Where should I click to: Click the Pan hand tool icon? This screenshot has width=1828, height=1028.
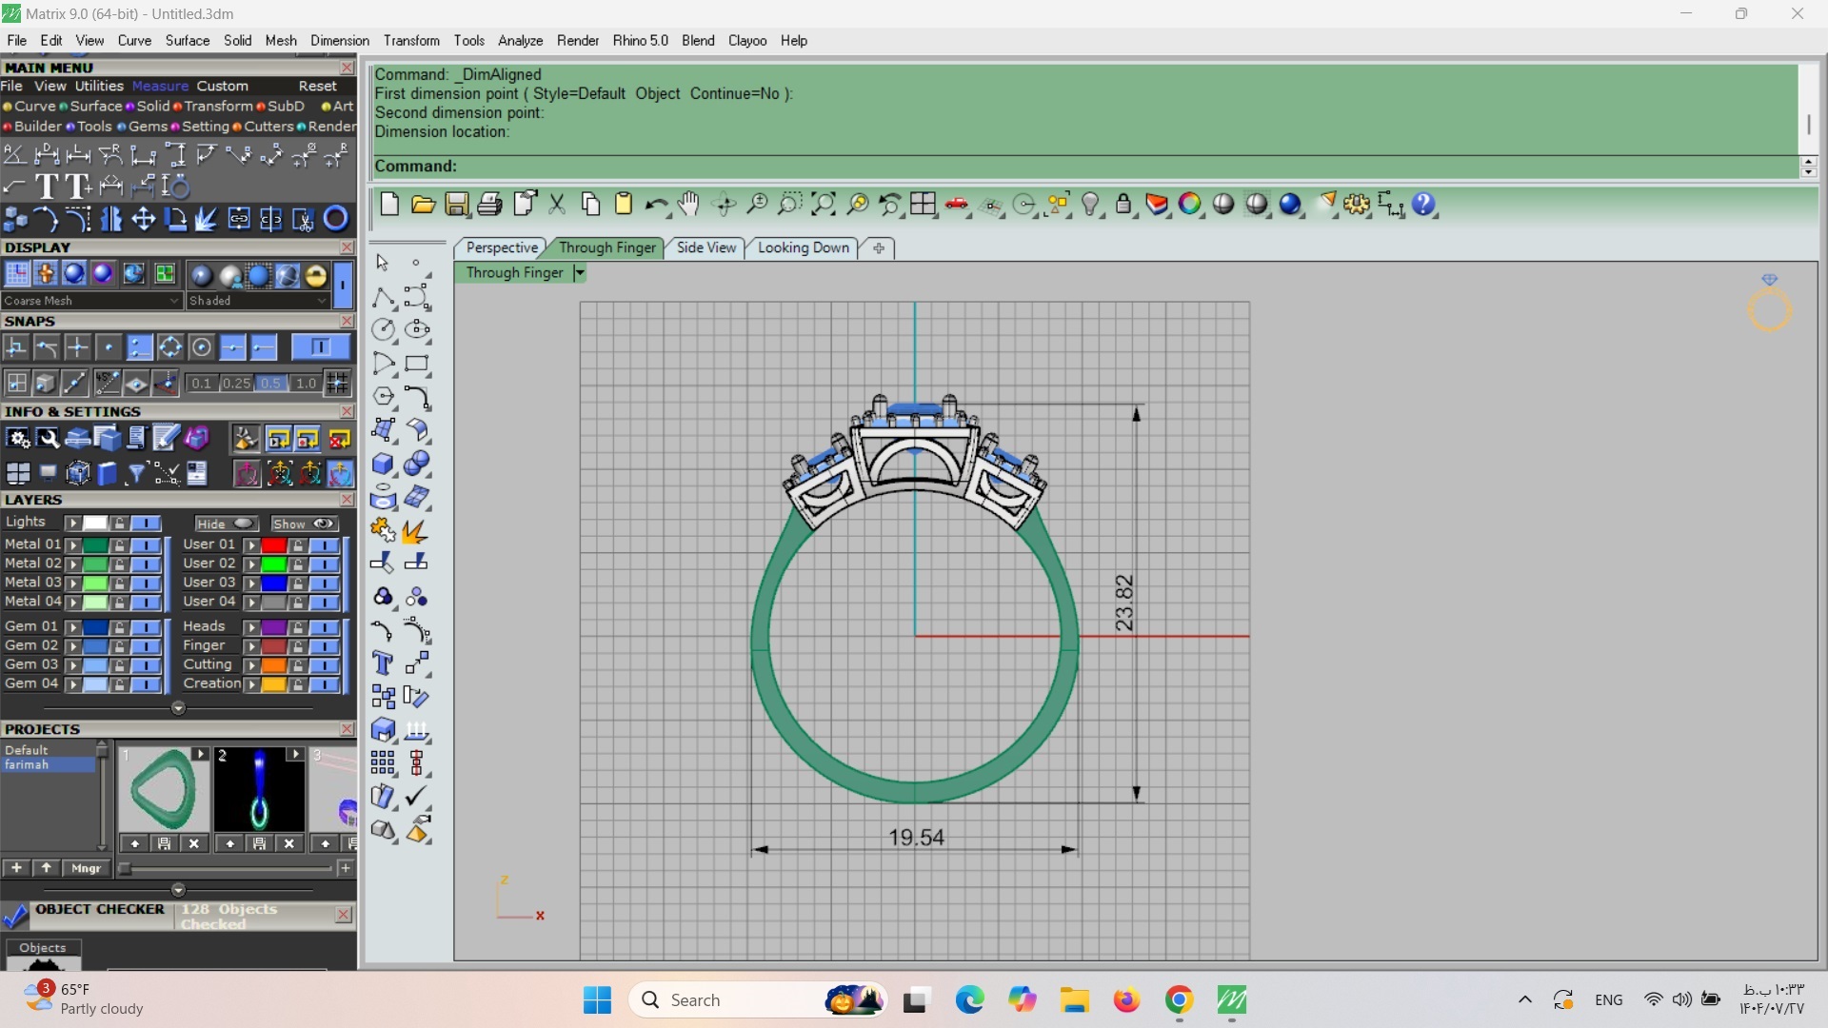pyautogui.click(x=688, y=205)
